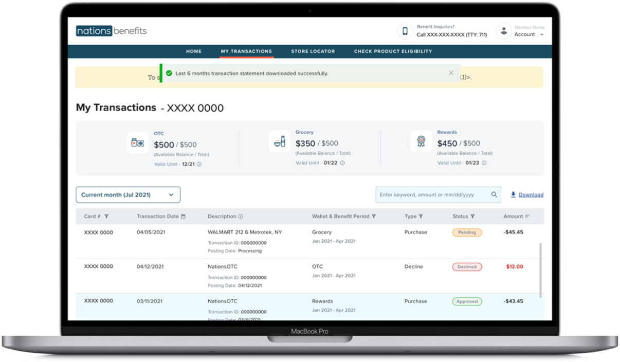Click the member profile avatar icon
620x362 pixels.
pyautogui.click(x=503, y=31)
